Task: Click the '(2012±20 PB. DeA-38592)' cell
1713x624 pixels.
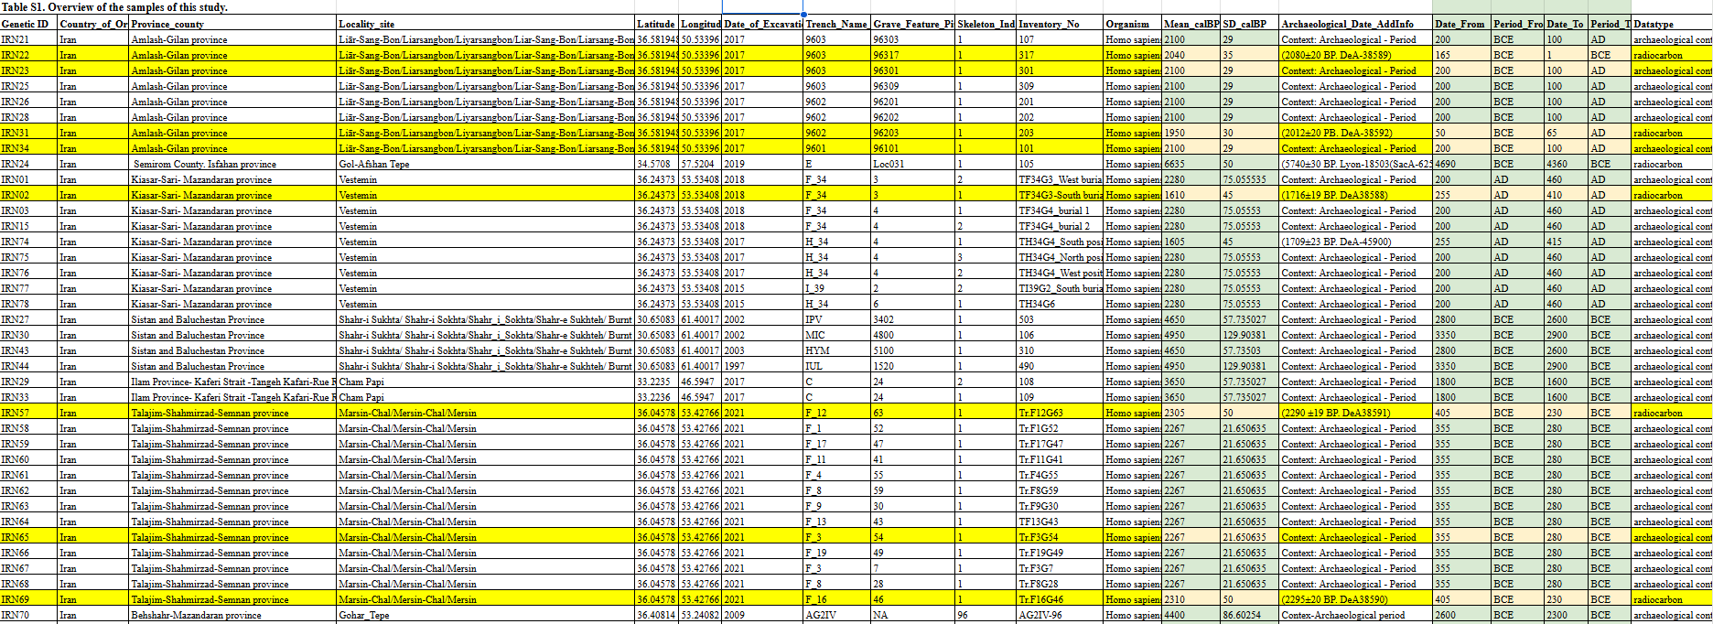Action: click(x=1355, y=133)
